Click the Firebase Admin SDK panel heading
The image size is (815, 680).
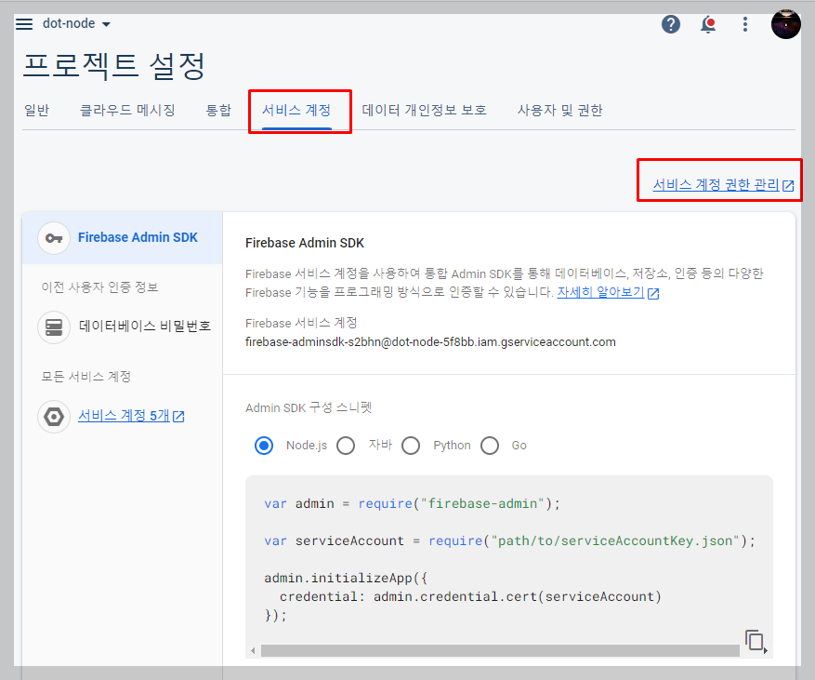305,243
